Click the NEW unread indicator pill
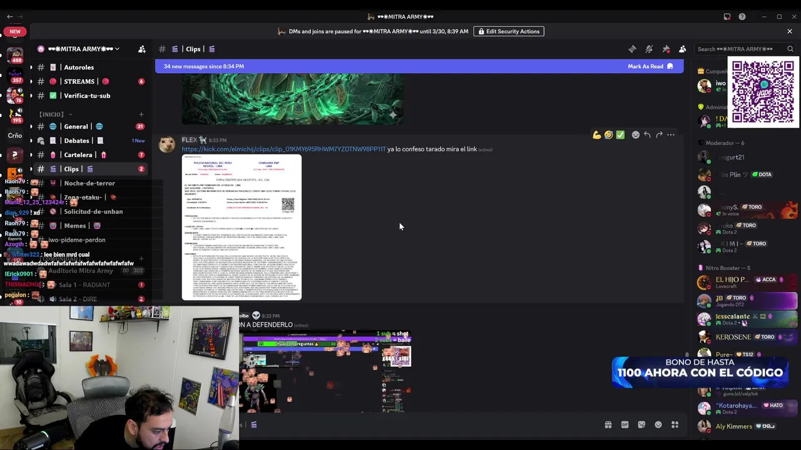 click(15, 31)
